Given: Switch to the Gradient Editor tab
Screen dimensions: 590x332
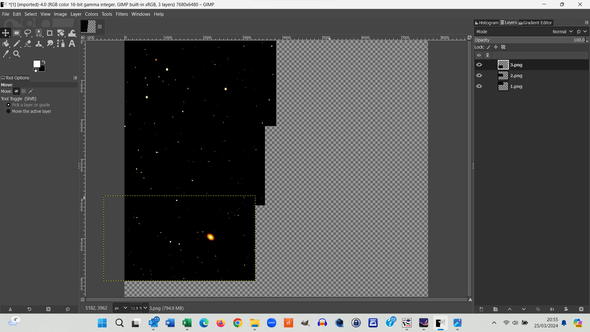Looking at the screenshot, I should (x=535, y=23).
